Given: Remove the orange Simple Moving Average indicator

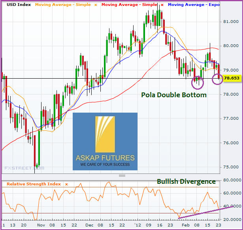Looking at the screenshot, I should [x=95, y=5].
